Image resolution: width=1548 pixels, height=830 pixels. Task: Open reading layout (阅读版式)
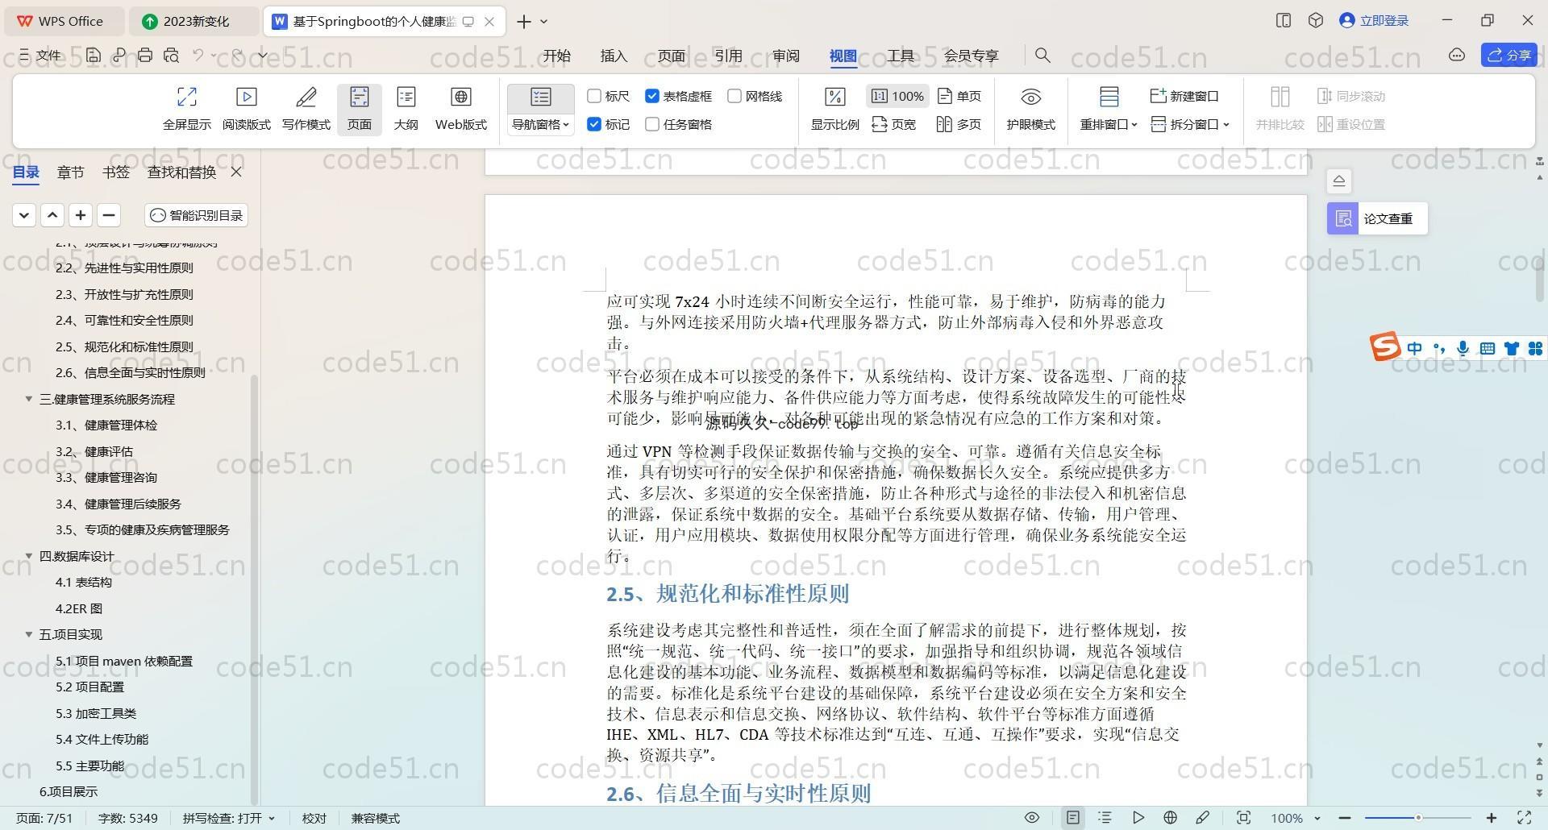click(x=246, y=109)
